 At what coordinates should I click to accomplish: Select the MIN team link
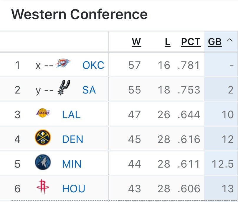pos(72,164)
